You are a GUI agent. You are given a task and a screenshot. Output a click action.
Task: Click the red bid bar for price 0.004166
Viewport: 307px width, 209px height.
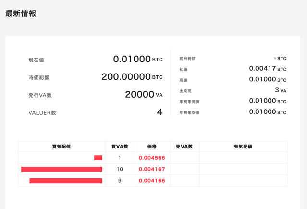click(x=66, y=181)
